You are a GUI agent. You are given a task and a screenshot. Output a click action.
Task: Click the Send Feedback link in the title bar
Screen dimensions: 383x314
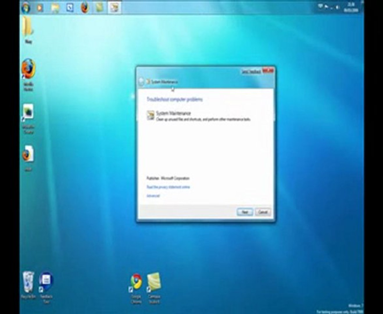[251, 72]
